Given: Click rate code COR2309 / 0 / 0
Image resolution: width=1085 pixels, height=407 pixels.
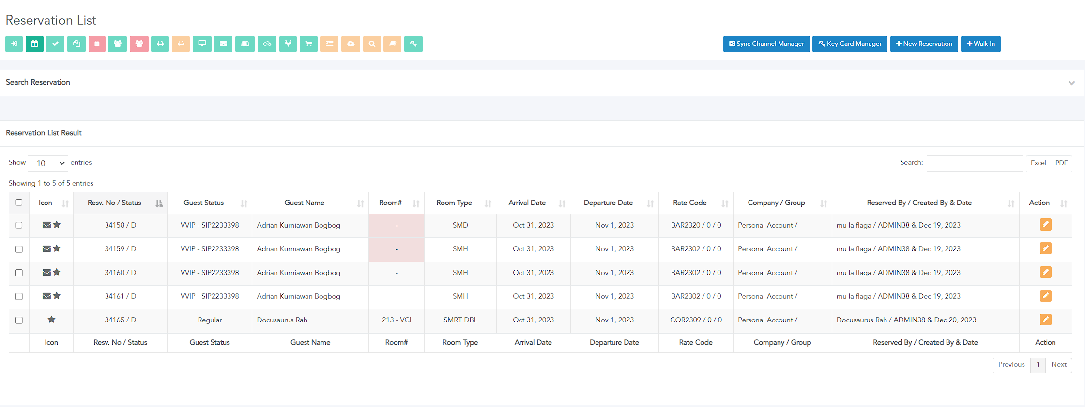Looking at the screenshot, I should [696, 320].
